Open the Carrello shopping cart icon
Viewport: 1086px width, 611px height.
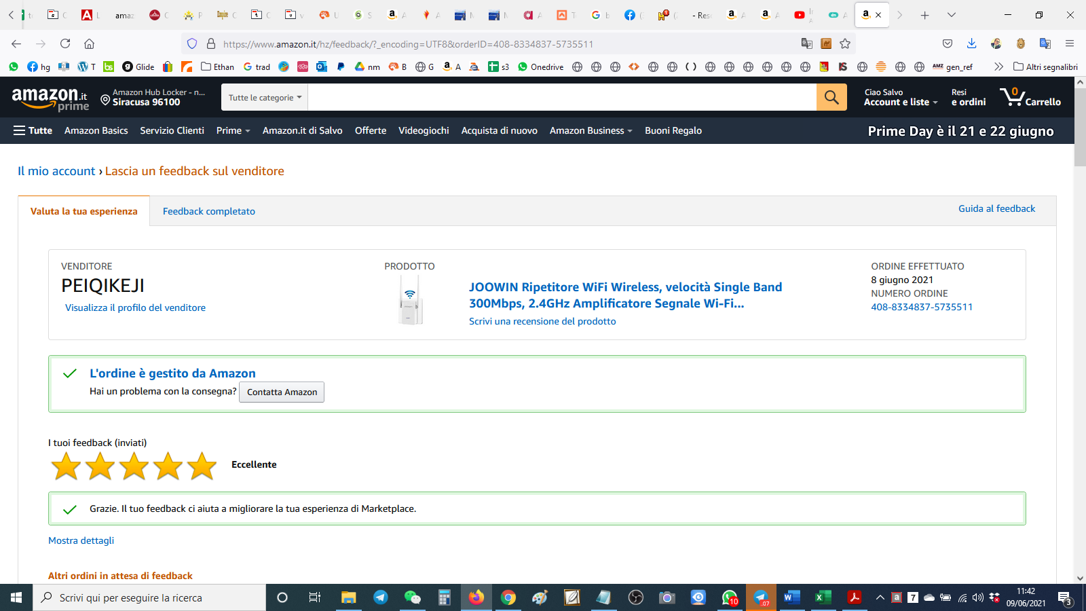click(x=1030, y=97)
